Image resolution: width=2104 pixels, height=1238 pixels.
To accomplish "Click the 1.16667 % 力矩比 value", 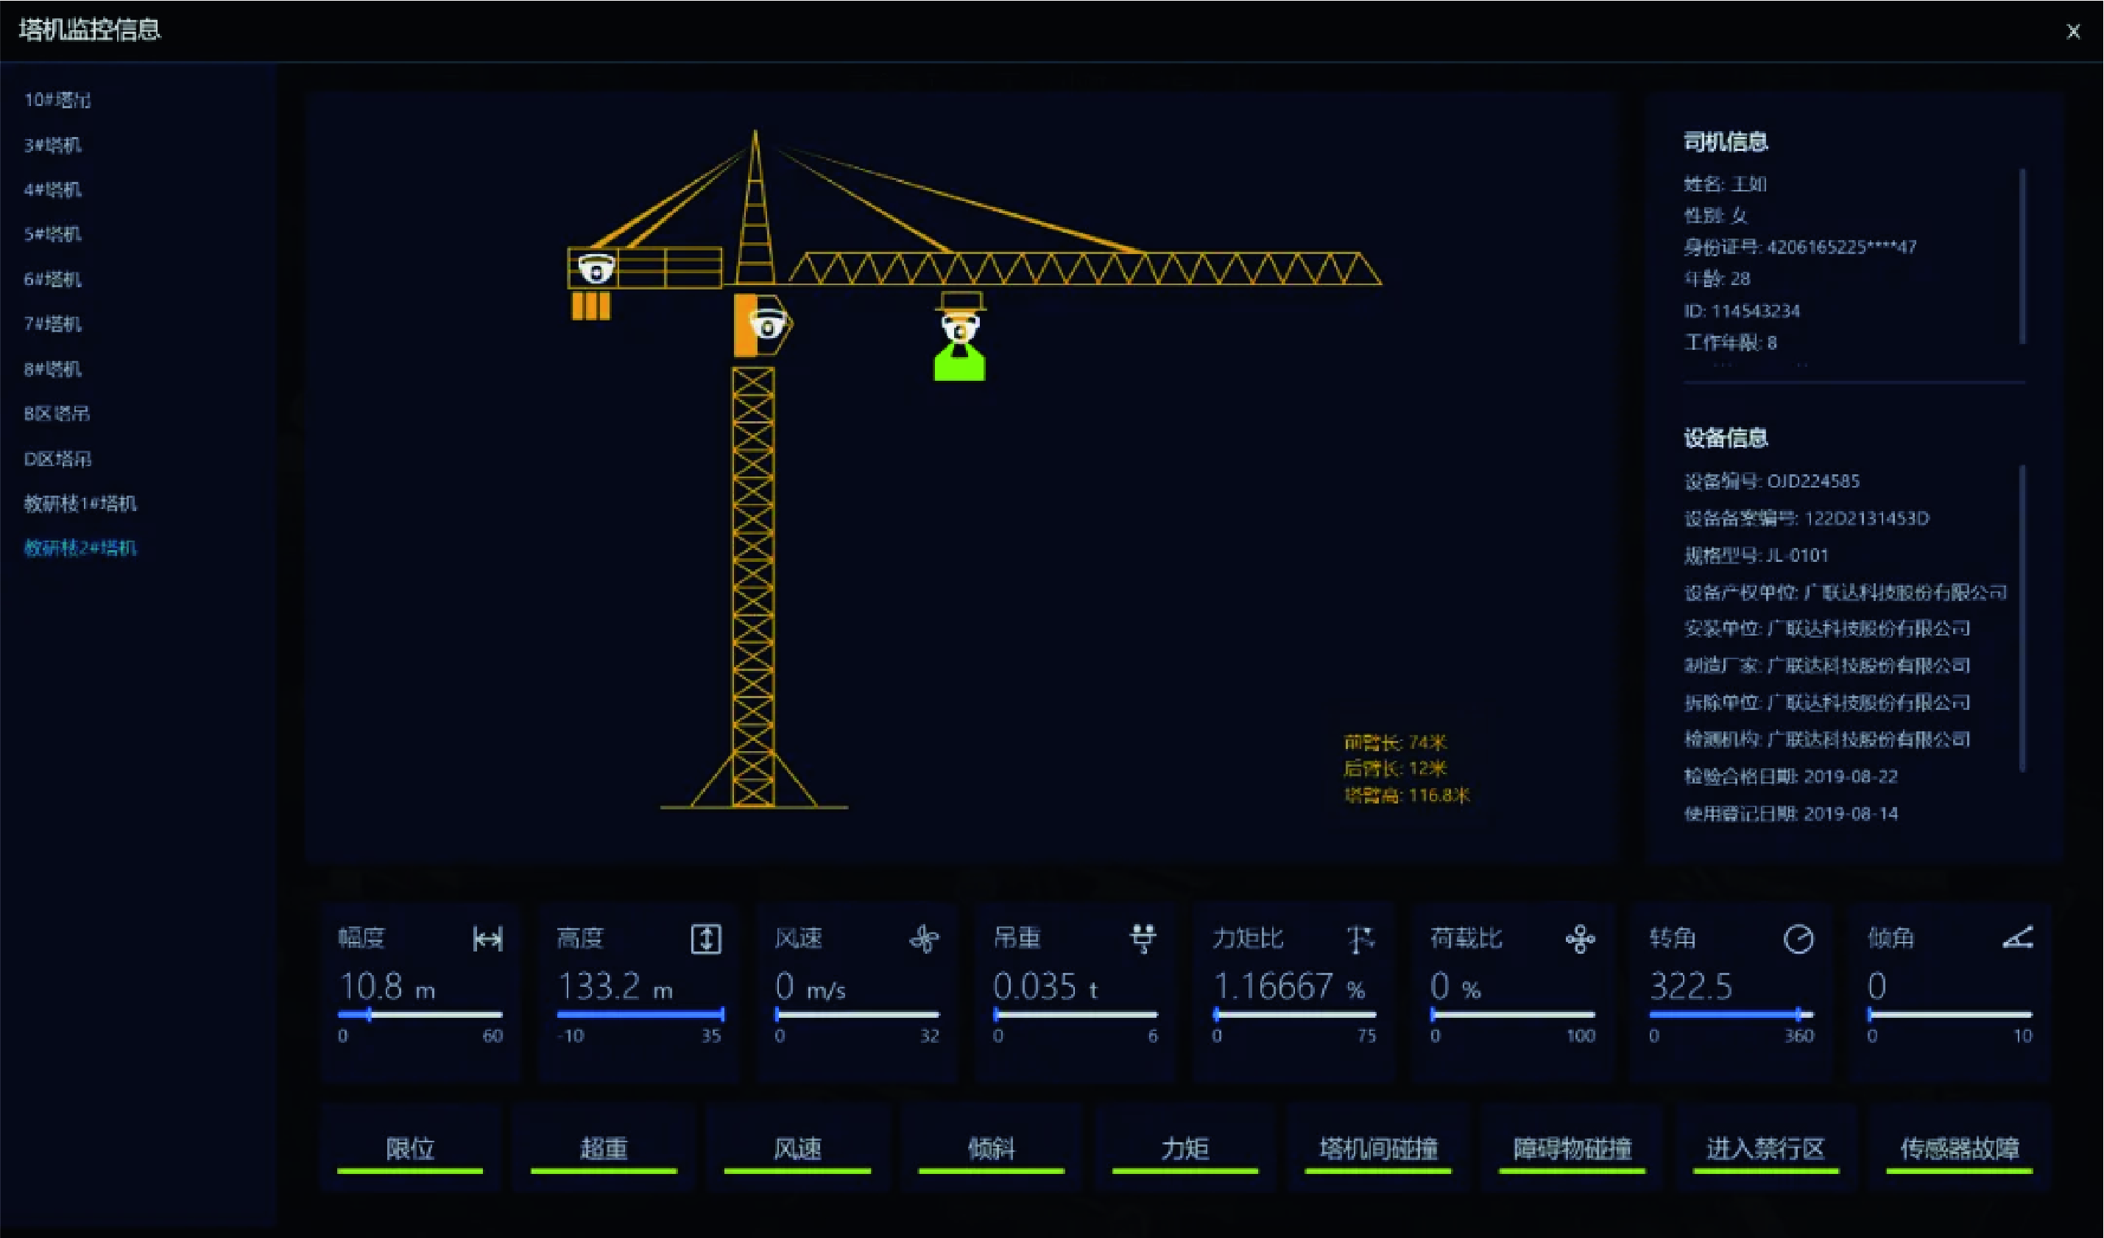I will coord(1289,987).
